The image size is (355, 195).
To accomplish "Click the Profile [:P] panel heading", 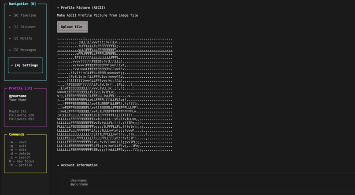I will point(21,88).
